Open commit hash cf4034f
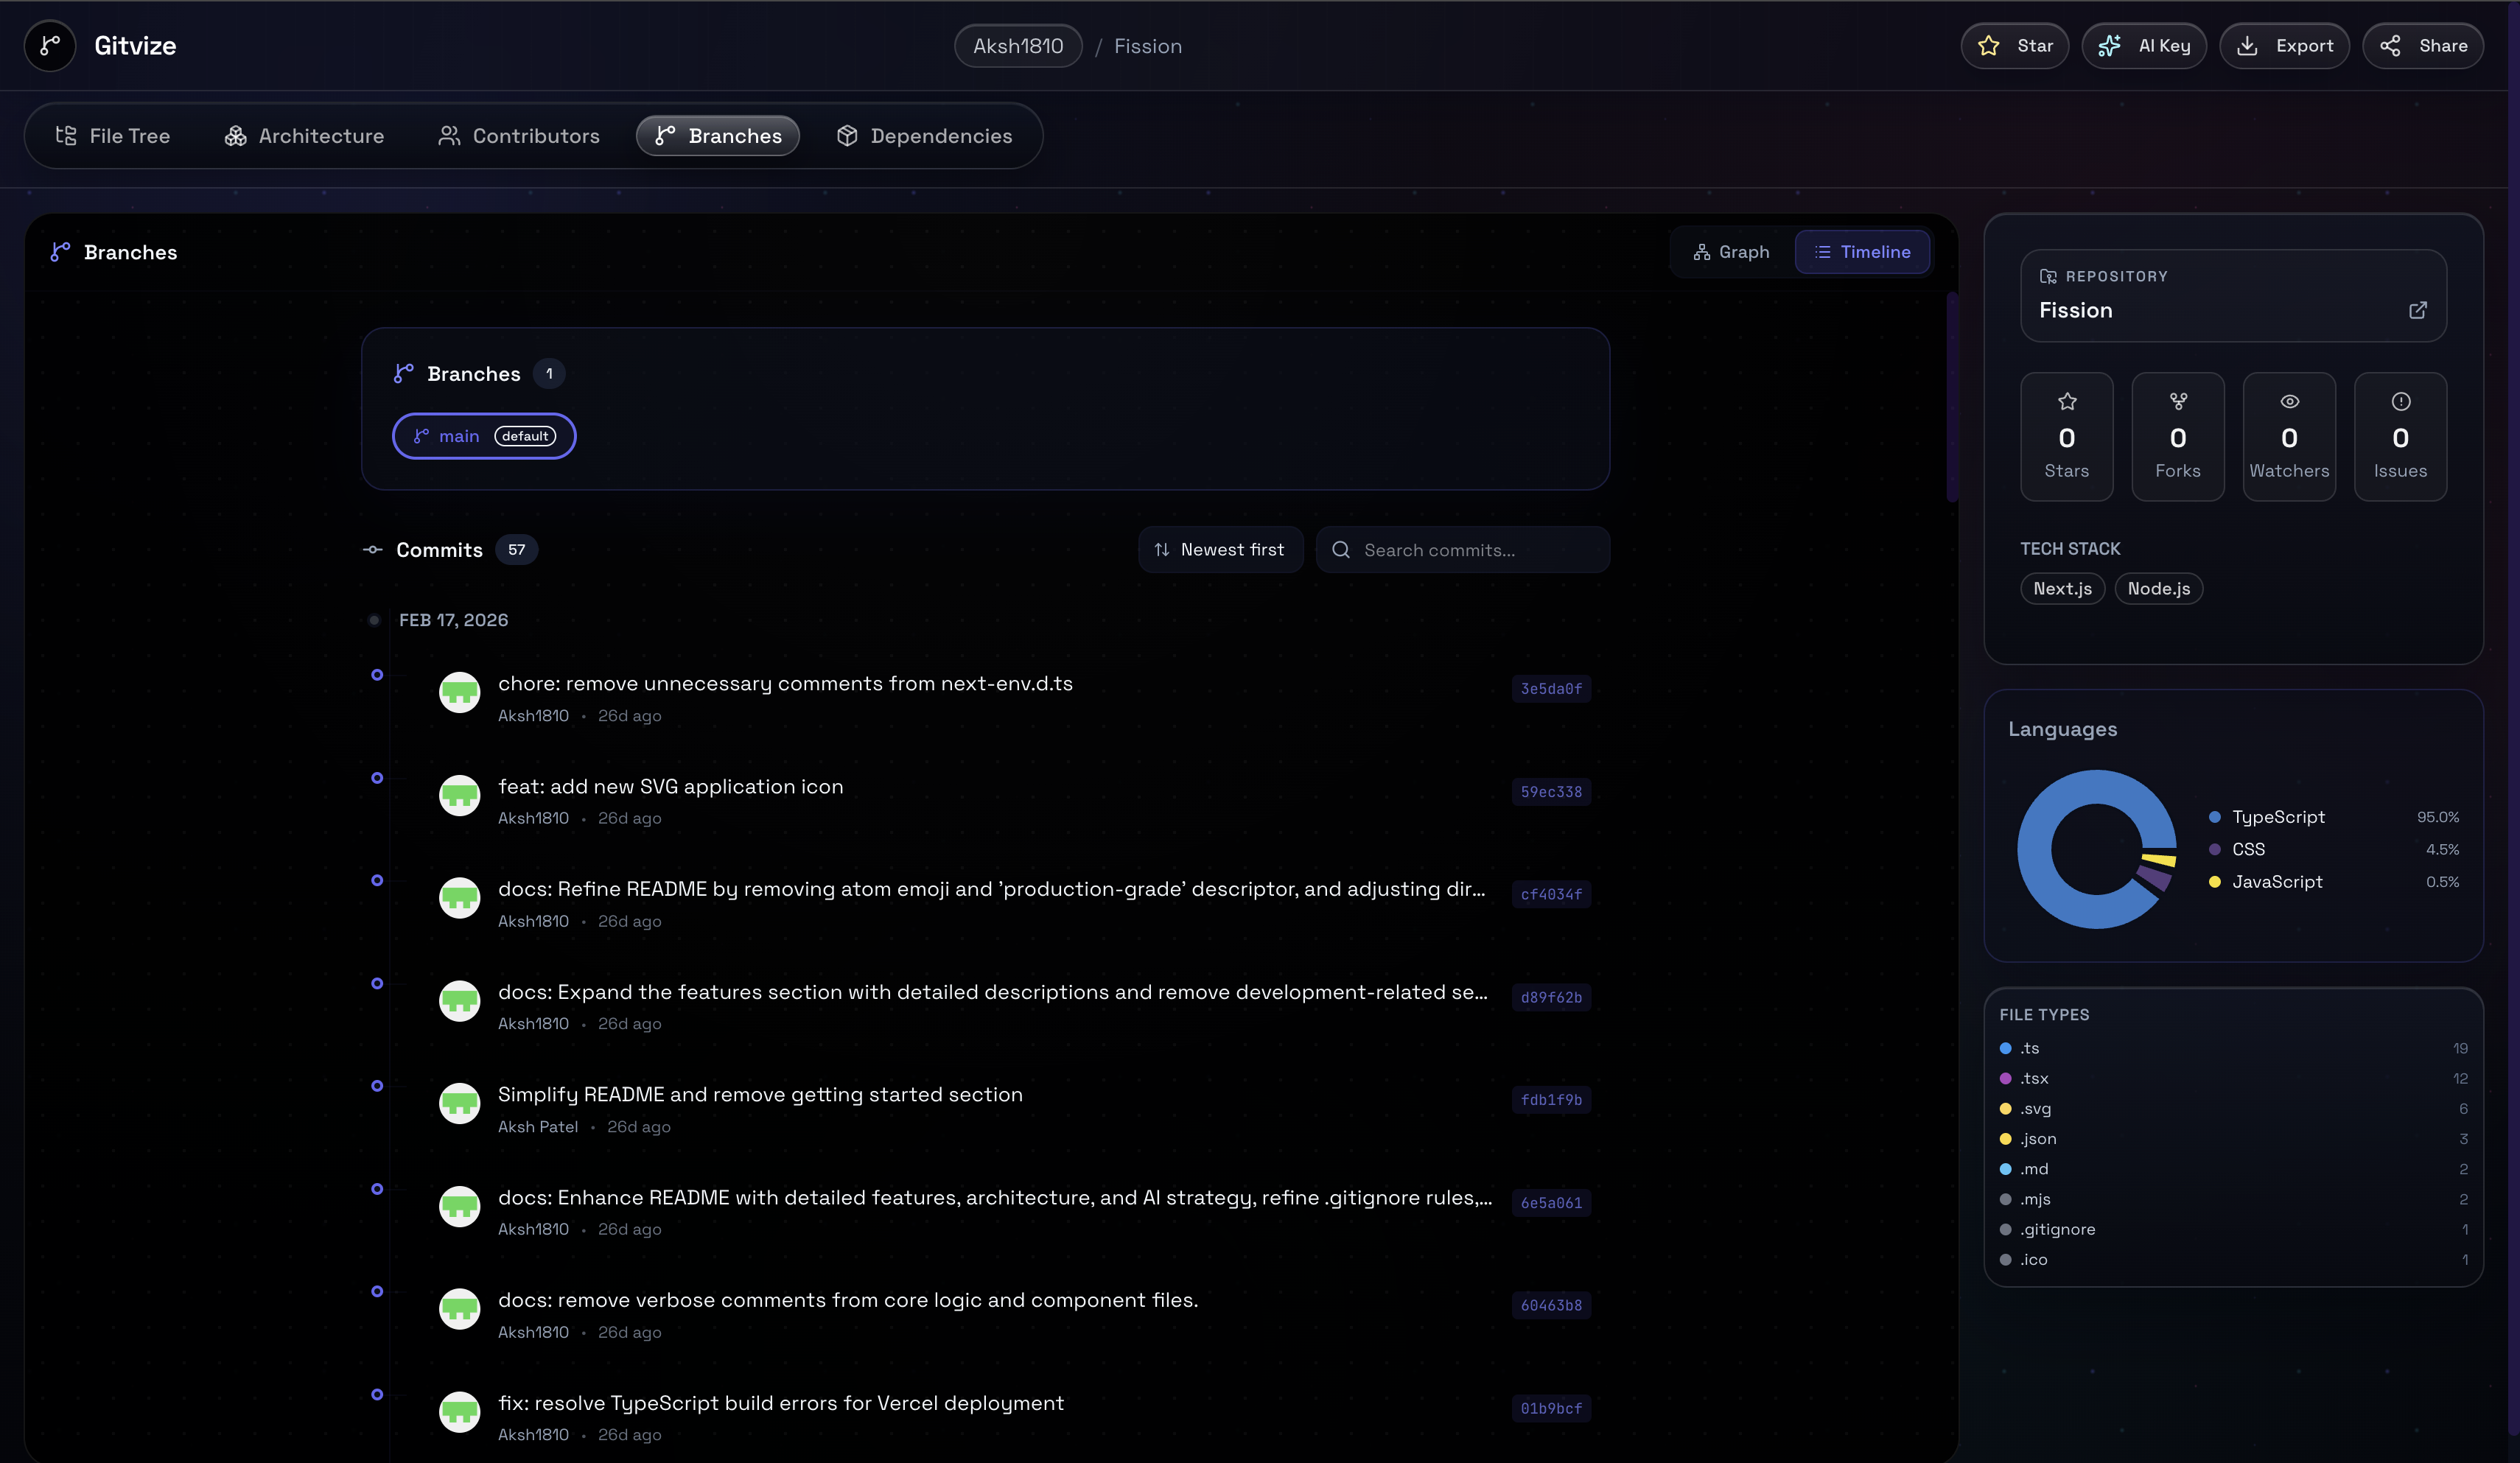The width and height of the screenshot is (2520, 1463). [x=1551, y=894]
